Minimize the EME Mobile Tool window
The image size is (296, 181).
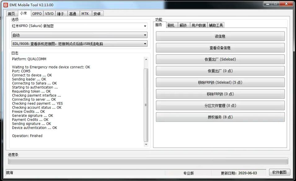click(x=267, y=4)
